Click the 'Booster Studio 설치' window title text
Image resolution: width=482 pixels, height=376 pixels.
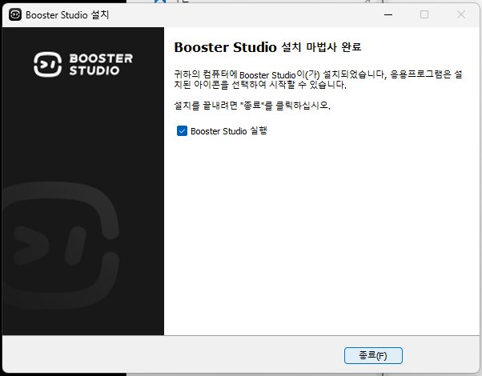pyautogui.click(x=67, y=14)
